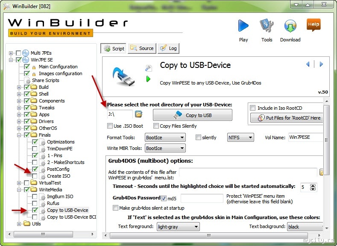Screen dimensions: 337x246
Task: Click the wrench edit-script icon
Action: [x=148, y=68]
